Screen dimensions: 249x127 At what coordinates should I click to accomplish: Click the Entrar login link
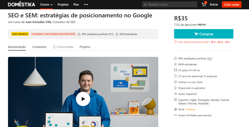[x=214, y=5]
